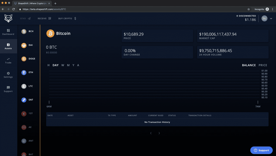
Task: Open the Support chat icon in sidebar
Action: (x=8, y=88)
